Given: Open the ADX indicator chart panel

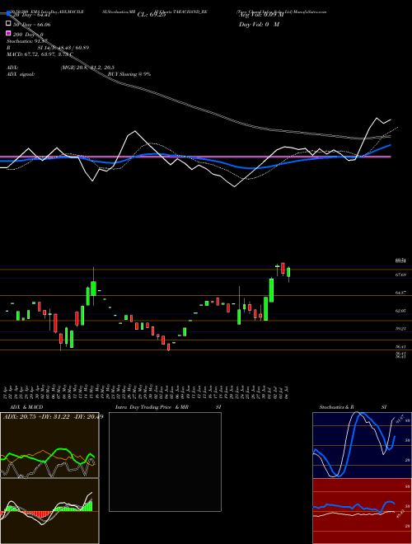Looking at the screenshot, I should click(x=49, y=445).
